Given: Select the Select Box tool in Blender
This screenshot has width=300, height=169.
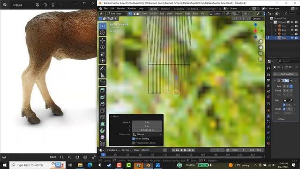Looking at the screenshot, I should coord(103,26).
